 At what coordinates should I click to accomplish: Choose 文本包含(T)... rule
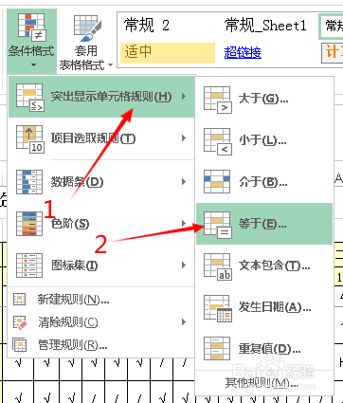tap(264, 266)
